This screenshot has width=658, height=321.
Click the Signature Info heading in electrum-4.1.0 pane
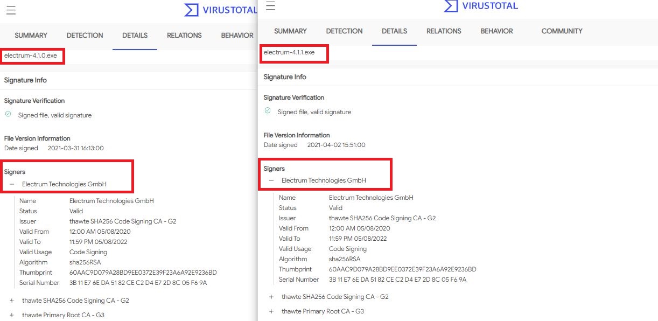(x=25, y=80)
